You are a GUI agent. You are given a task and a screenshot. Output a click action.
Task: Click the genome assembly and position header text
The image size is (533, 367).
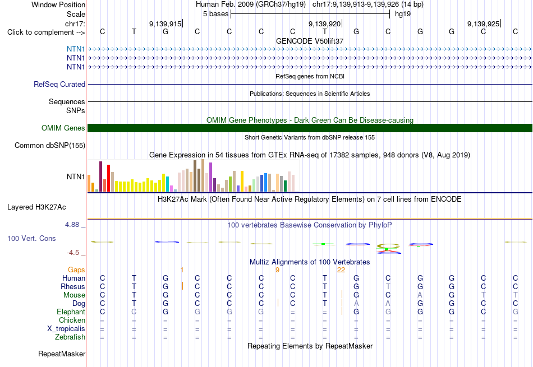310,4
